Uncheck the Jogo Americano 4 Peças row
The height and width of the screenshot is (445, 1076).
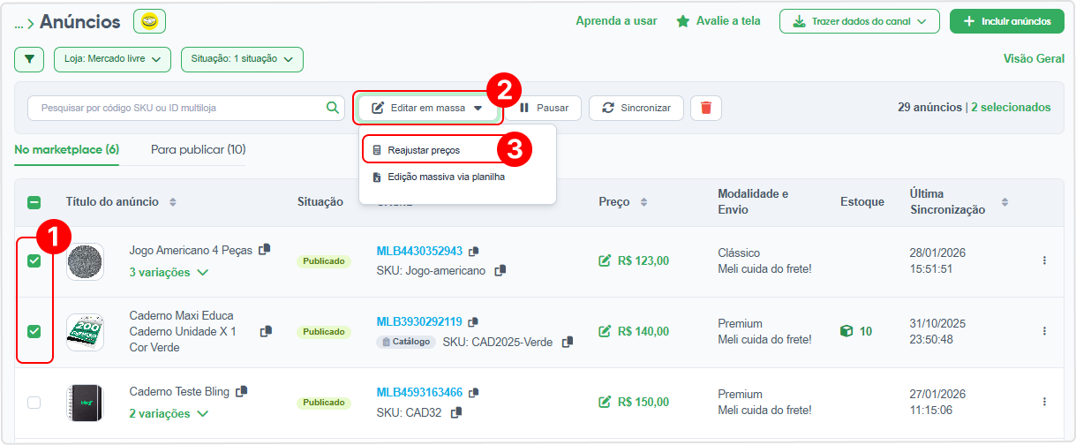tap(34, 261)
